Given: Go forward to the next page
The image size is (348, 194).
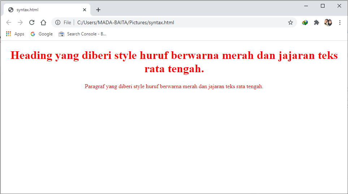Looking at the screenshot, I should (20, 22).
